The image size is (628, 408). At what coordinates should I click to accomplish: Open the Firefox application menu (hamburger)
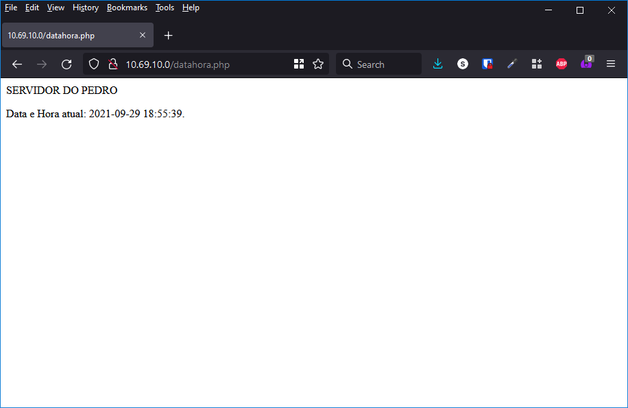pyautogui.click(x=610, y=64)
